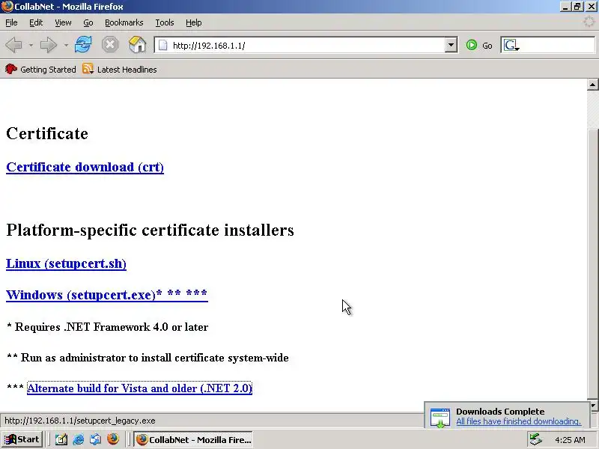Click the Linux (setupcert.sh) link
Screen dimensions: 599x449
(x=66, y=264)
